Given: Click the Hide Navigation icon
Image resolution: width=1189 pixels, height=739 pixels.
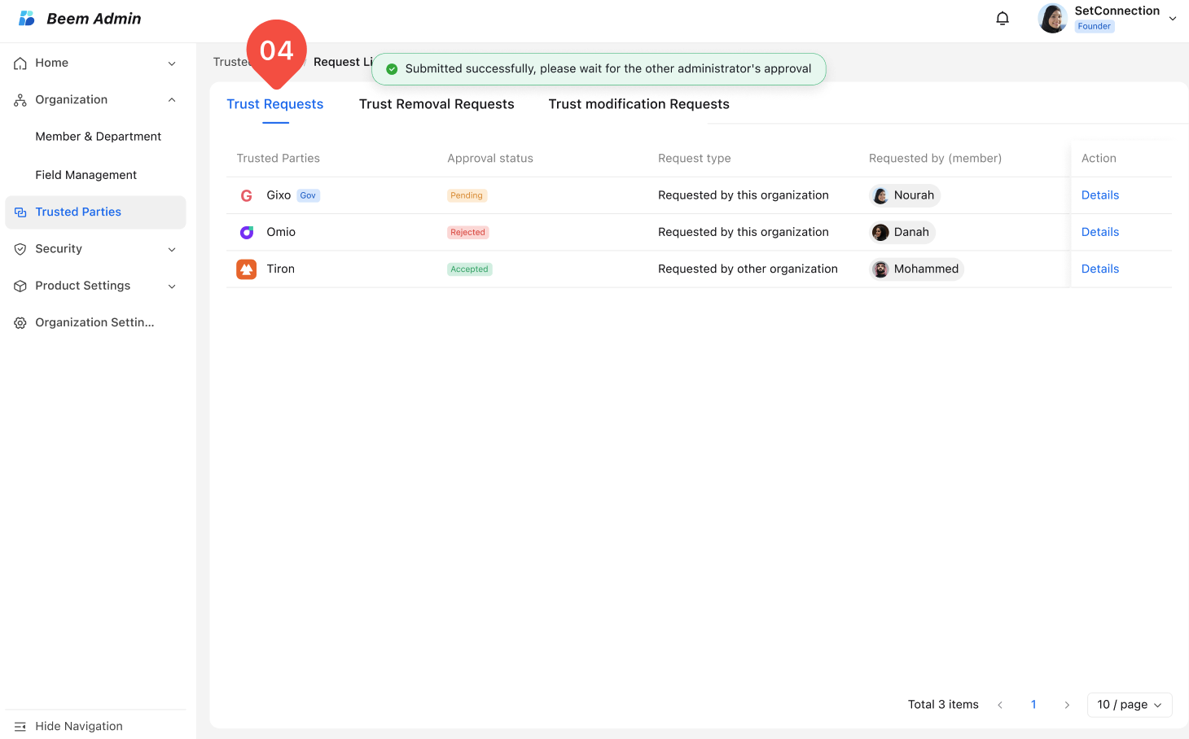Looking at the screenshot, I should pos(20,726).
